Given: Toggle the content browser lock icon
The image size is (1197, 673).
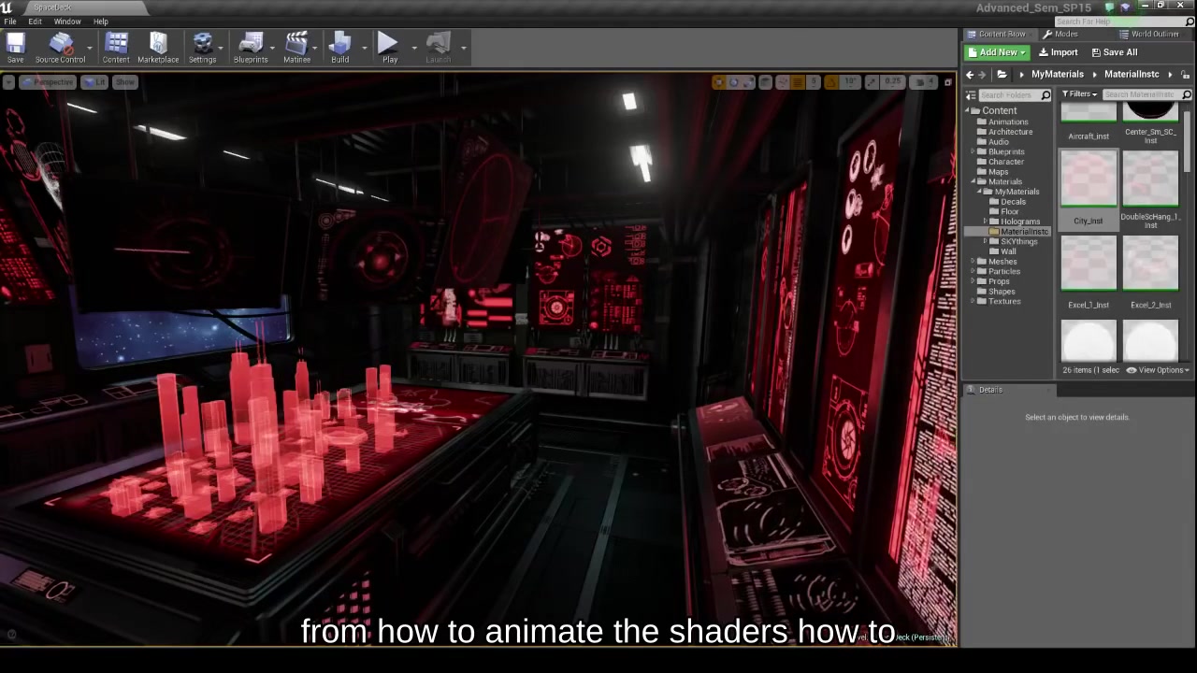Looking at the screenshot, I should 1186,75.
